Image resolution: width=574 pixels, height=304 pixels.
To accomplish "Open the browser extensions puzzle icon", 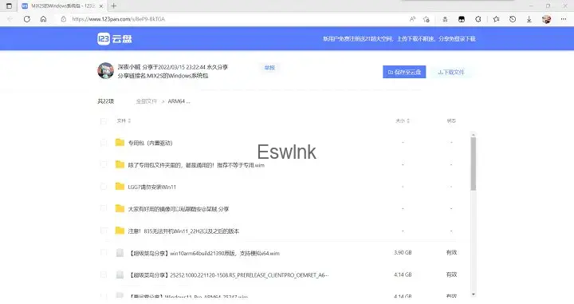I will (478, 19).
